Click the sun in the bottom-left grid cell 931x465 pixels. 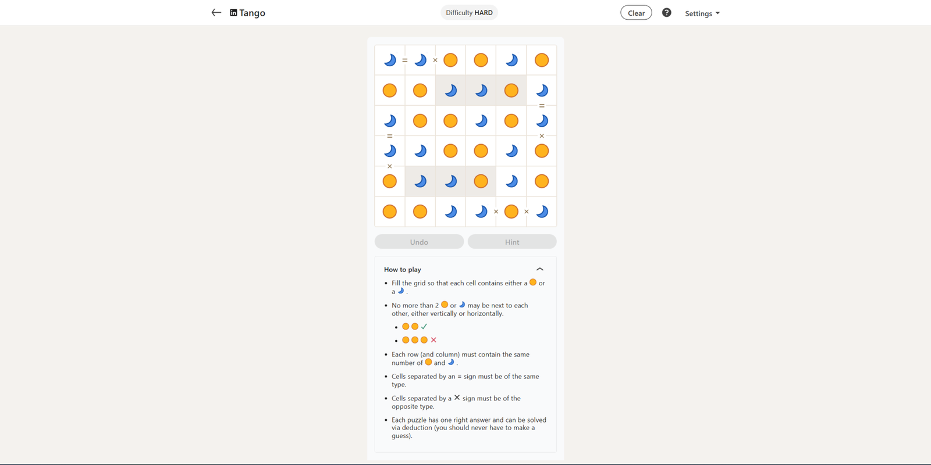point(390,212)
